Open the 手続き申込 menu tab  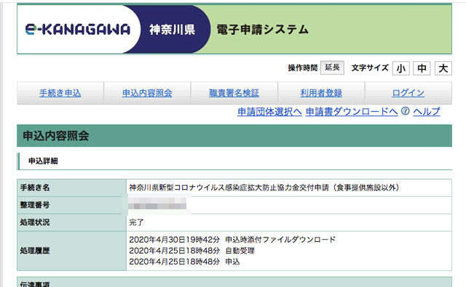click(x=60, y=93)
